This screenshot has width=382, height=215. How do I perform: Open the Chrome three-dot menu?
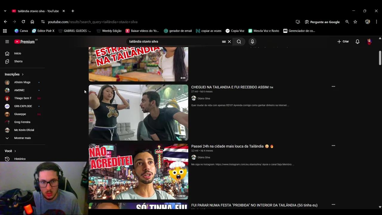tap(377, 22)
